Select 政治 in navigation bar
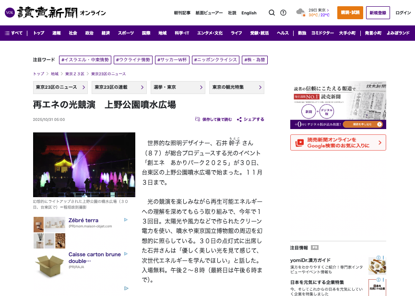Viewport: 415px width, 296px height. point(89,33)
